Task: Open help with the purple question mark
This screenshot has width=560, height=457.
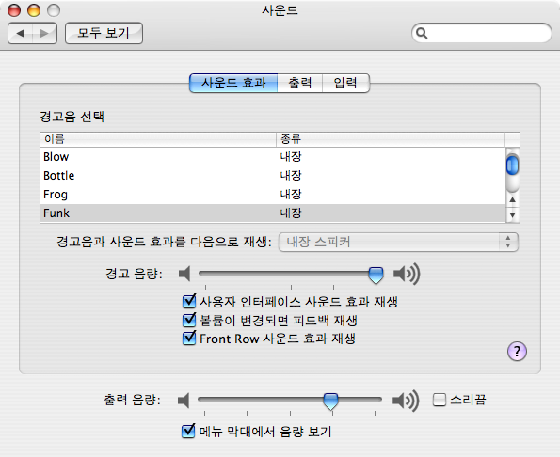Action: coord(517,352)
